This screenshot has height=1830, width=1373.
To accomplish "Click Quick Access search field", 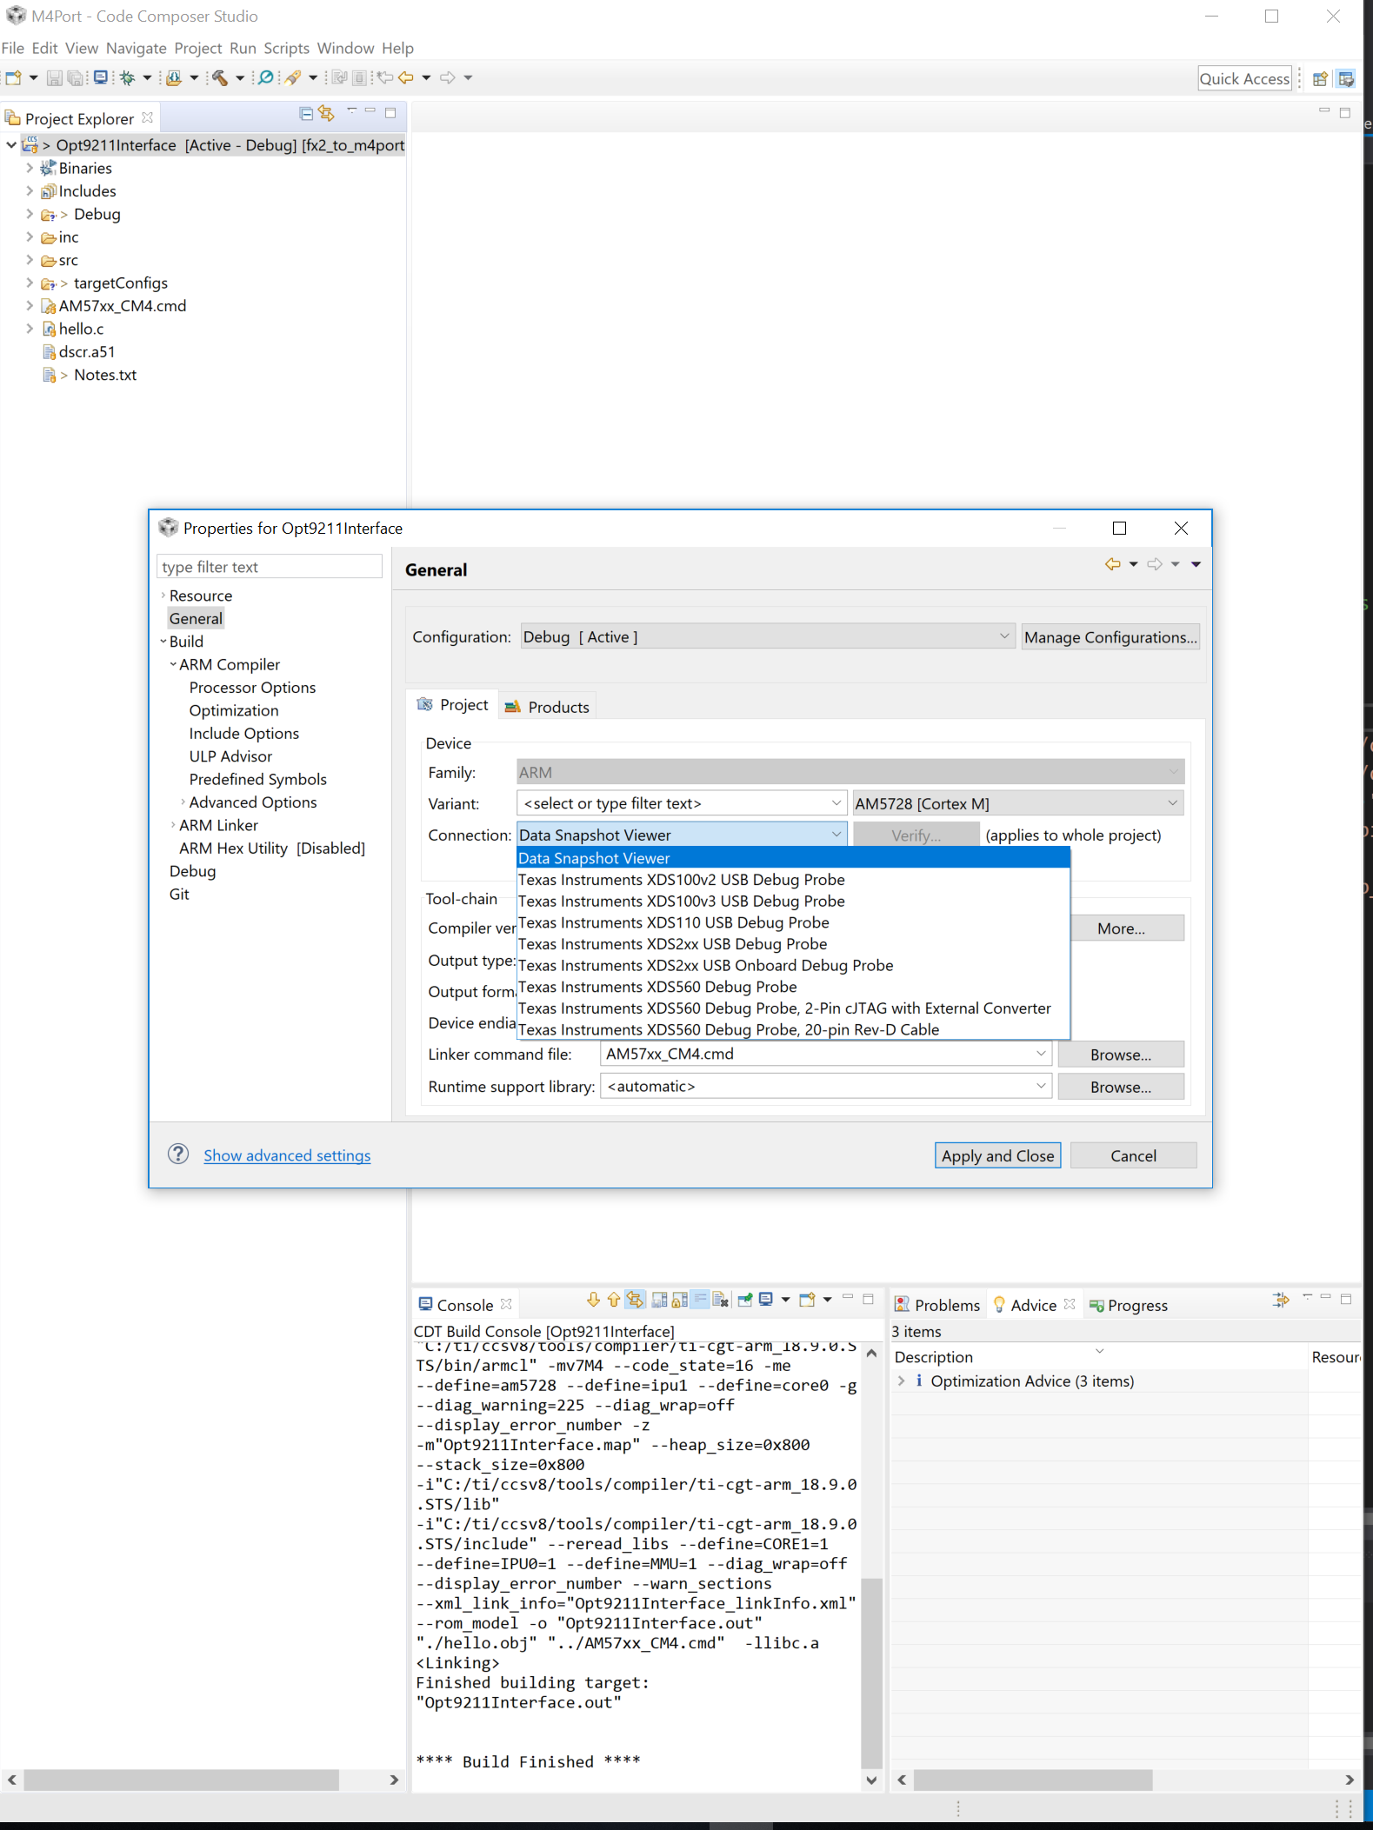I will tap(1244, 78).
